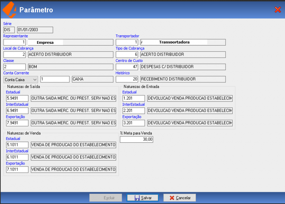Click the Local de Cobrança code field
The image size is (285, 204).
[x=15, y=54]
